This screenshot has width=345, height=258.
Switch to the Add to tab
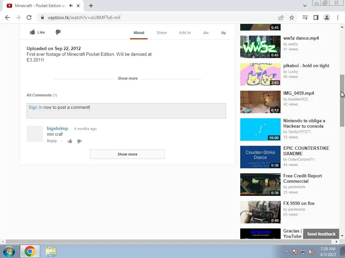185,33
